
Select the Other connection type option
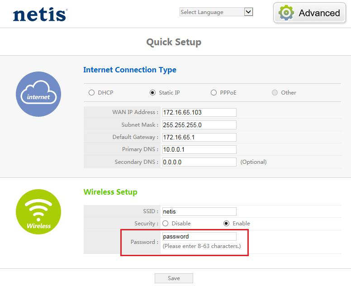click(275, 93)
